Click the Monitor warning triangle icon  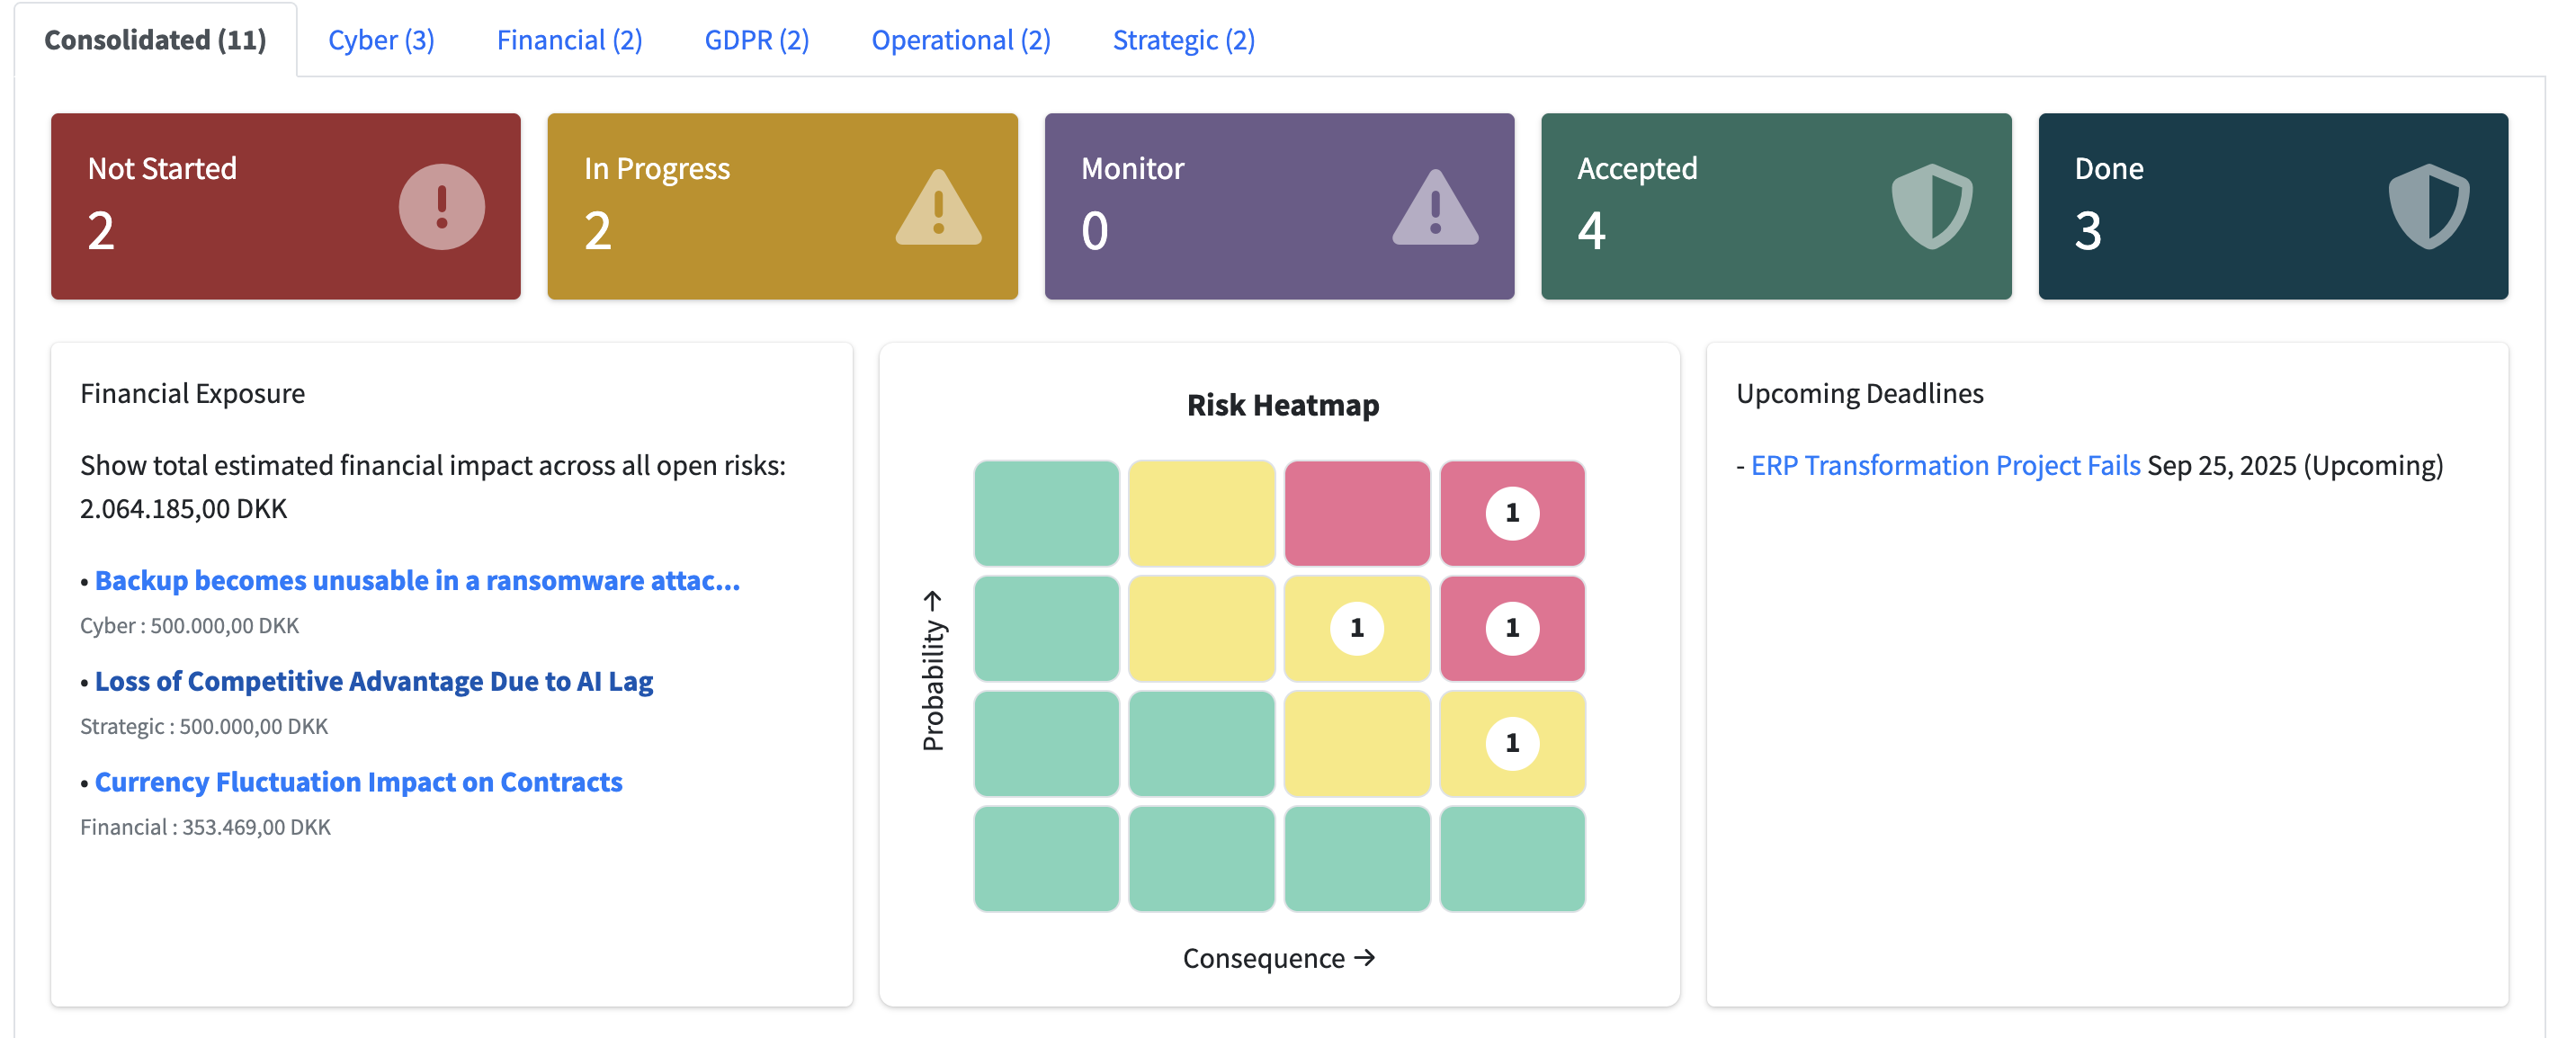coord(1435,207)
